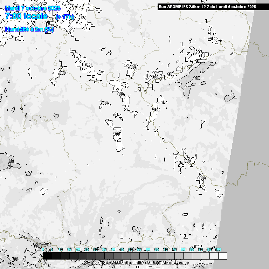The height and width of the screenshot is (269, 269).
Task: Click the 'Humidité à 2m (%)' title
Action: pos(29,29)
